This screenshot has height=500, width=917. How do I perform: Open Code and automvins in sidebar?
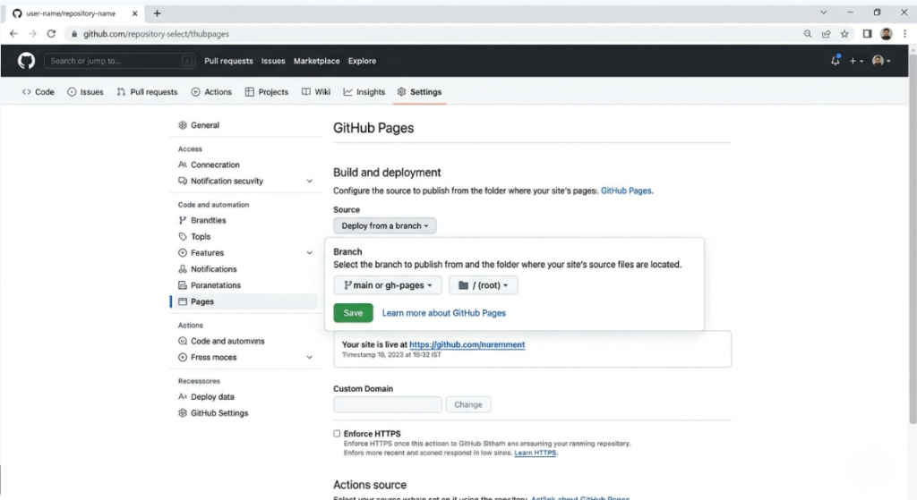coord(222,341)
